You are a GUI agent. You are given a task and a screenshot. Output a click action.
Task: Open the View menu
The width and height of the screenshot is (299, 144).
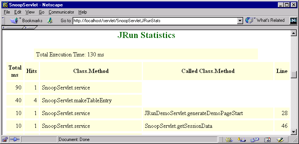[30, 12]
